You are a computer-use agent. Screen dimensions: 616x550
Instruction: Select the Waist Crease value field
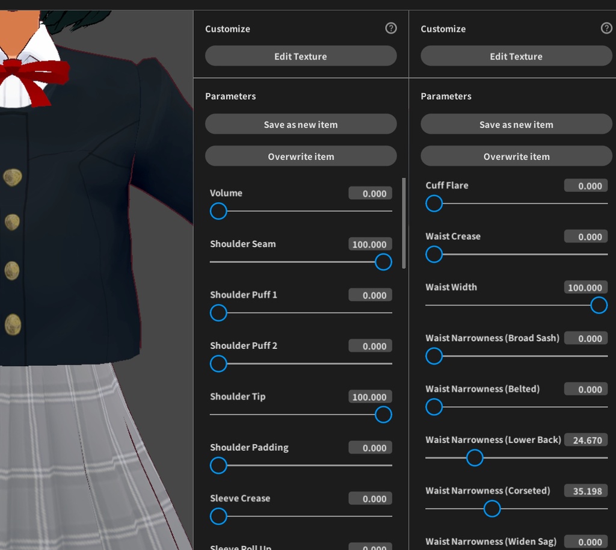coord(585,236)
